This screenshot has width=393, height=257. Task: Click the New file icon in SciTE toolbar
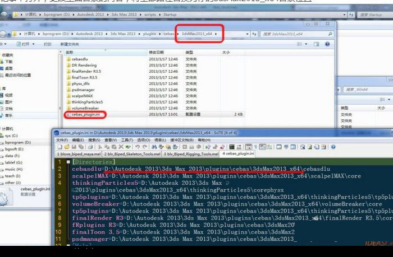coord(60,147)
